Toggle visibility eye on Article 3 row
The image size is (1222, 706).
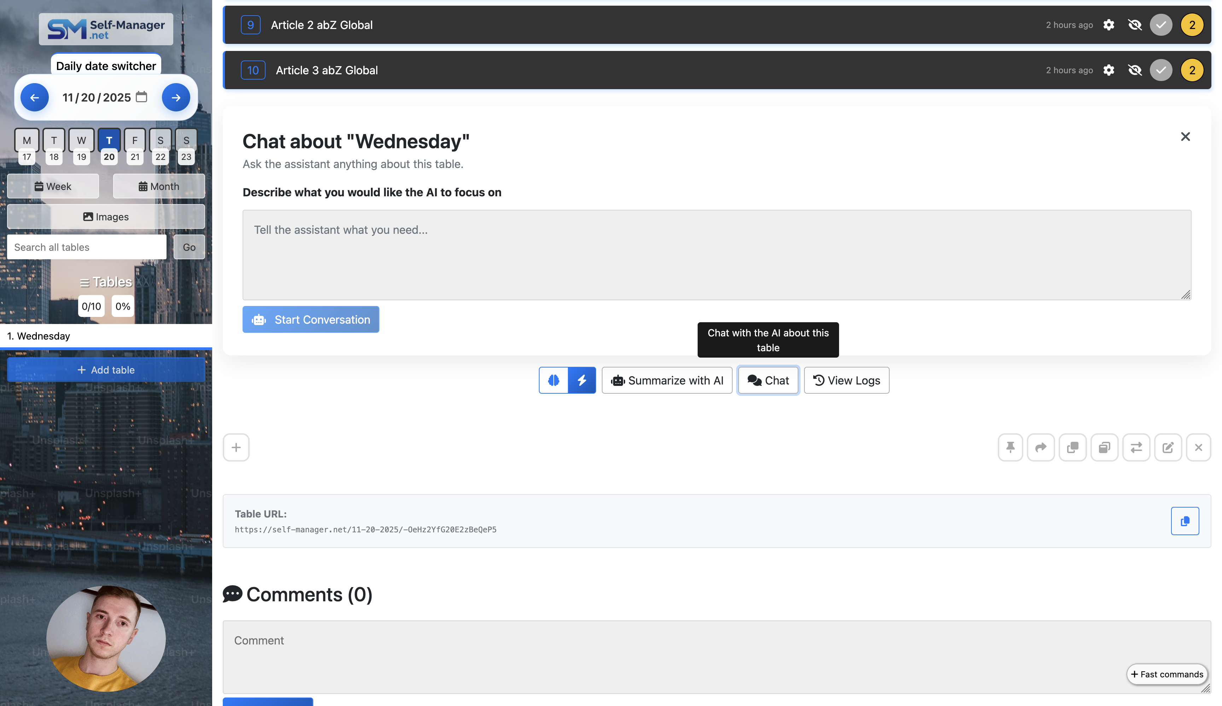[1135, 70]
